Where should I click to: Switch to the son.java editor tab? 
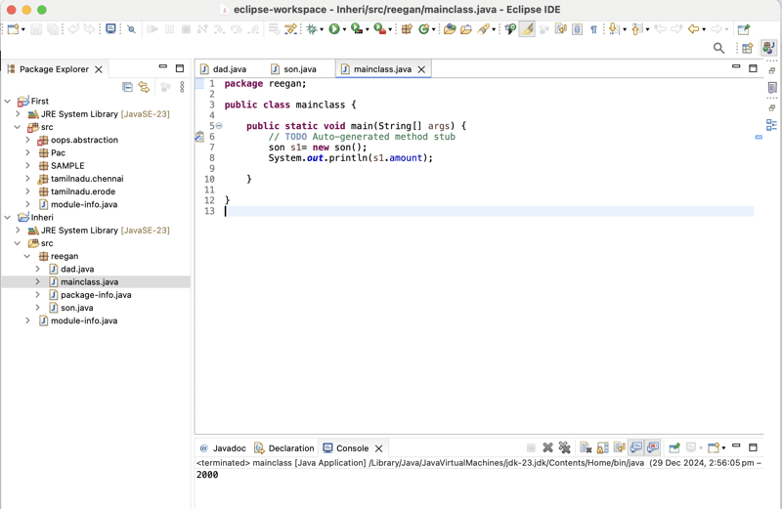point(299,69)
